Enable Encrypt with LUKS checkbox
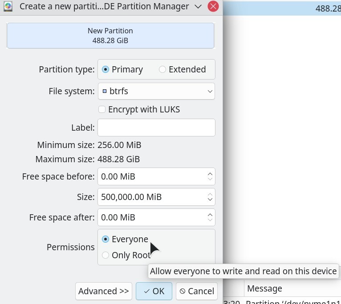 [102, 109]
